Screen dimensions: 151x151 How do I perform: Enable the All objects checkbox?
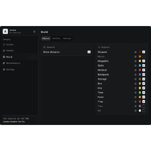pyautogui.click(x=143, y=111)
